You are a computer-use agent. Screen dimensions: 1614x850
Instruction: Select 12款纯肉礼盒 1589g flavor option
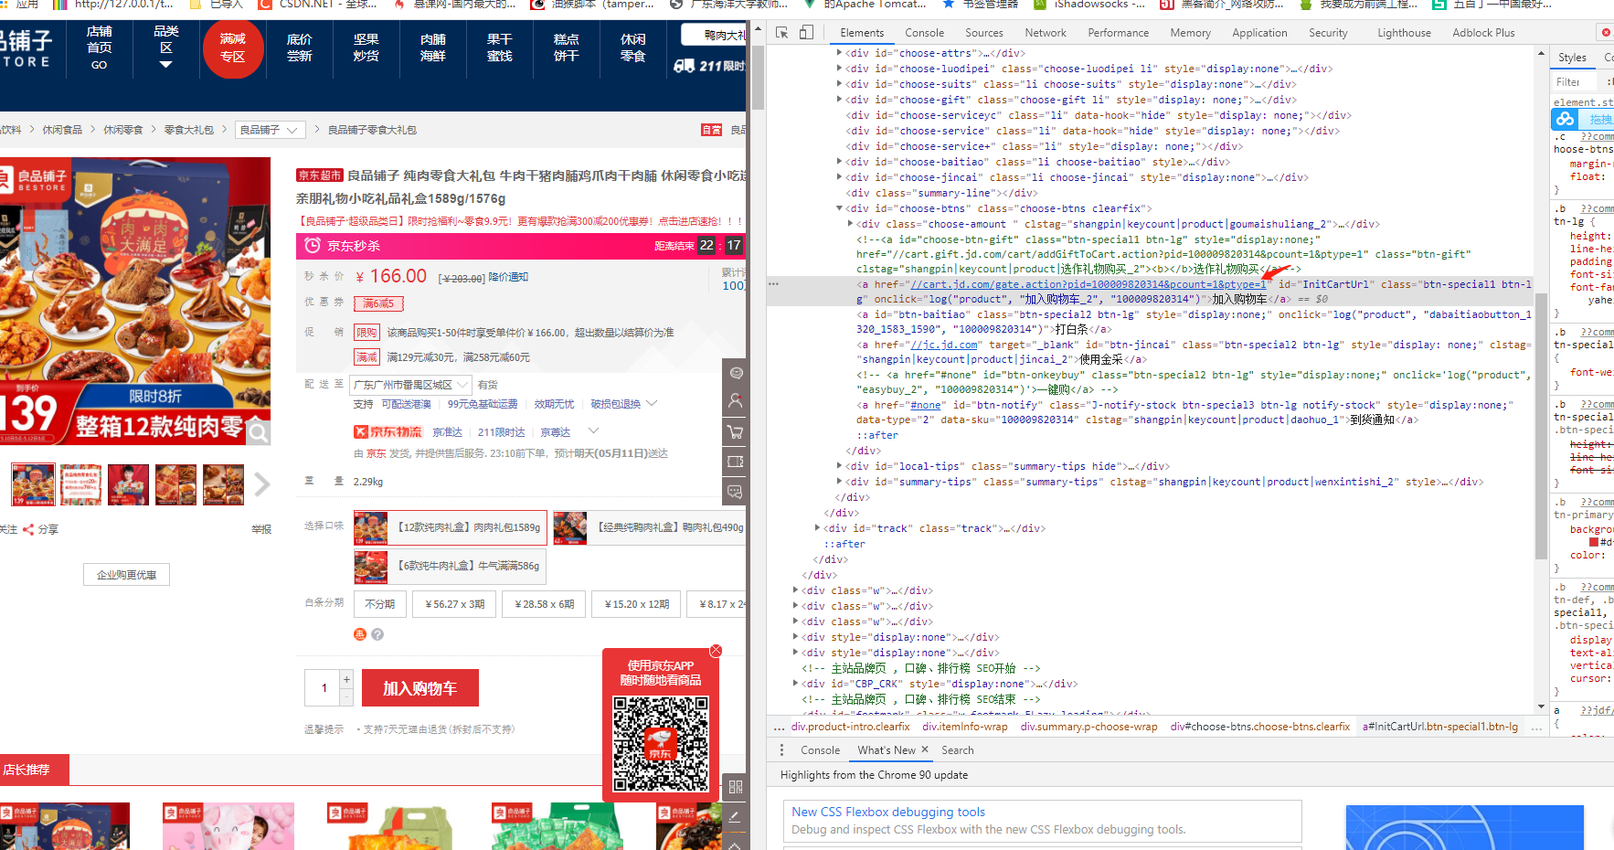451,527
